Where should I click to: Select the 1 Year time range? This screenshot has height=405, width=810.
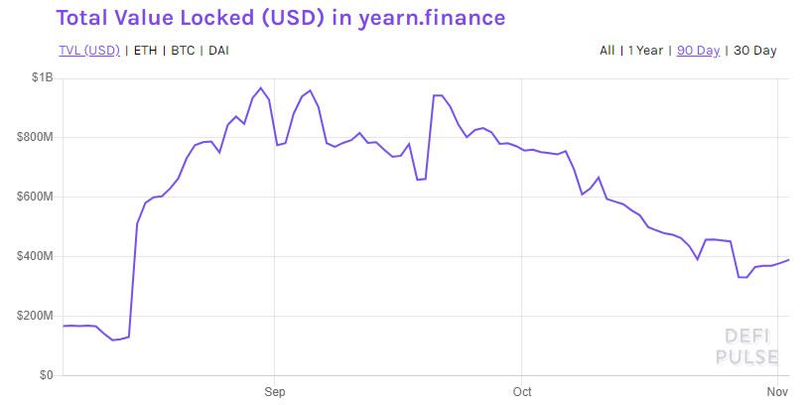[x=645, y=51]
